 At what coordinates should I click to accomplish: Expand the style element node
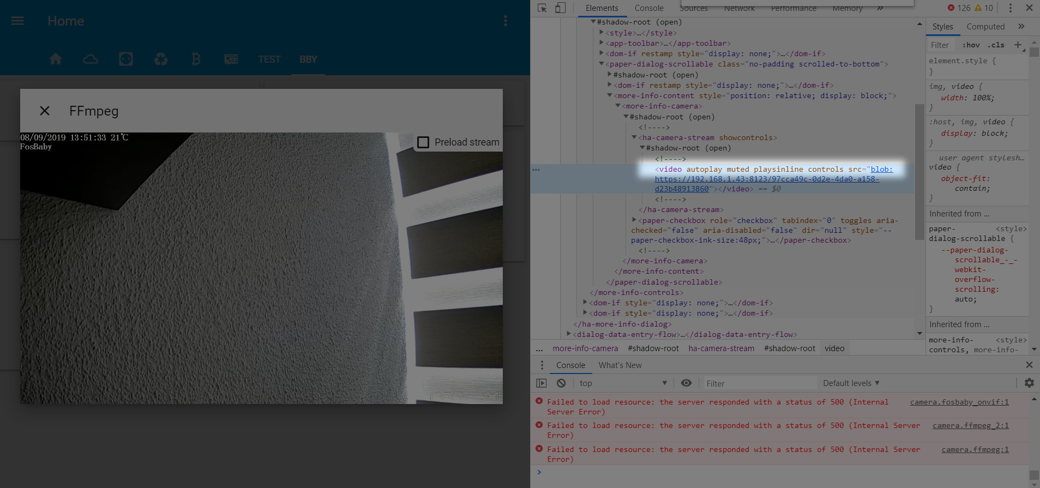click(602, 33)
